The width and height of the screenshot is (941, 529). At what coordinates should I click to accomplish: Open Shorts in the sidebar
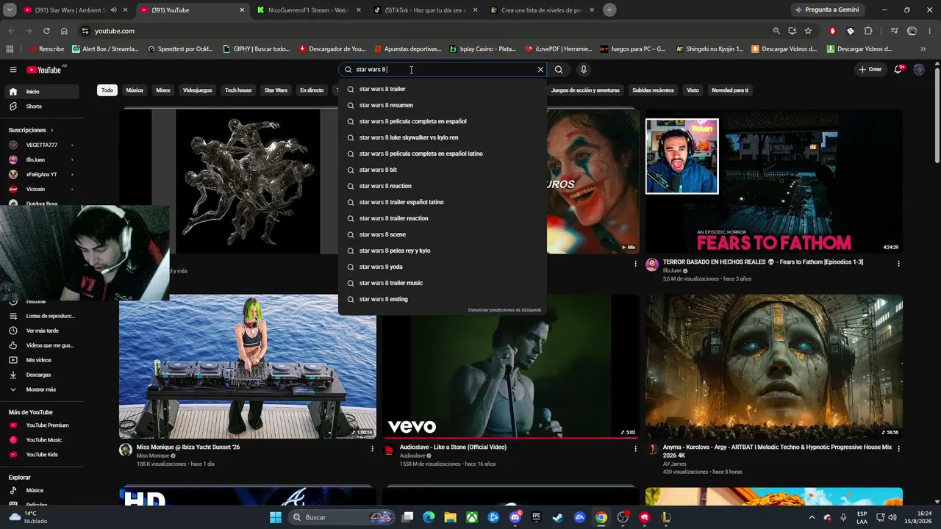(x=43, y=107)
